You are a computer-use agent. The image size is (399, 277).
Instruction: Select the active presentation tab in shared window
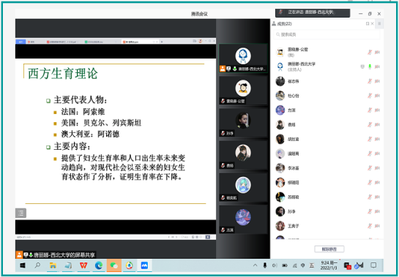(139, 42)
